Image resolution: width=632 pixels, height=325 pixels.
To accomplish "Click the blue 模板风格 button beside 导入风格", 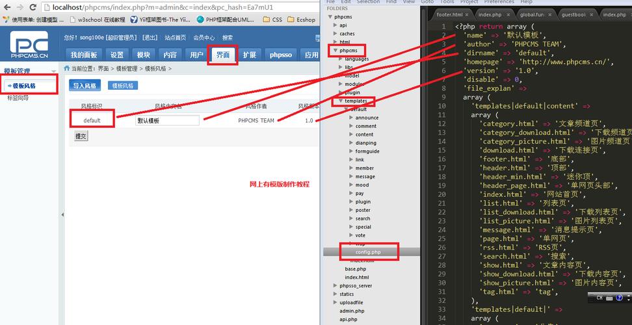I will [x=123, y=86].
